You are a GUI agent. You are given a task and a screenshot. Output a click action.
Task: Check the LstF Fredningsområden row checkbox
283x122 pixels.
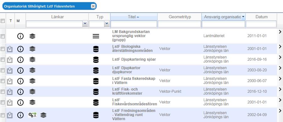pyautogui.click(x=3, y=115)
